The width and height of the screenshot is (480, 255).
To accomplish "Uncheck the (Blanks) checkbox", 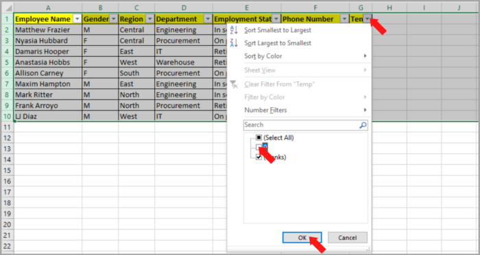I will 259,157.
